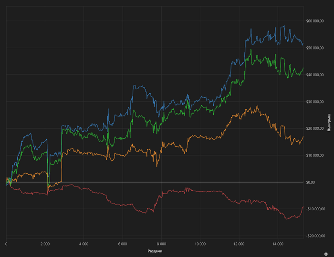Click the Выигрыш vertical axis title
The height and width of the screenshot is (257, 334).
click(x=329, y=123)
